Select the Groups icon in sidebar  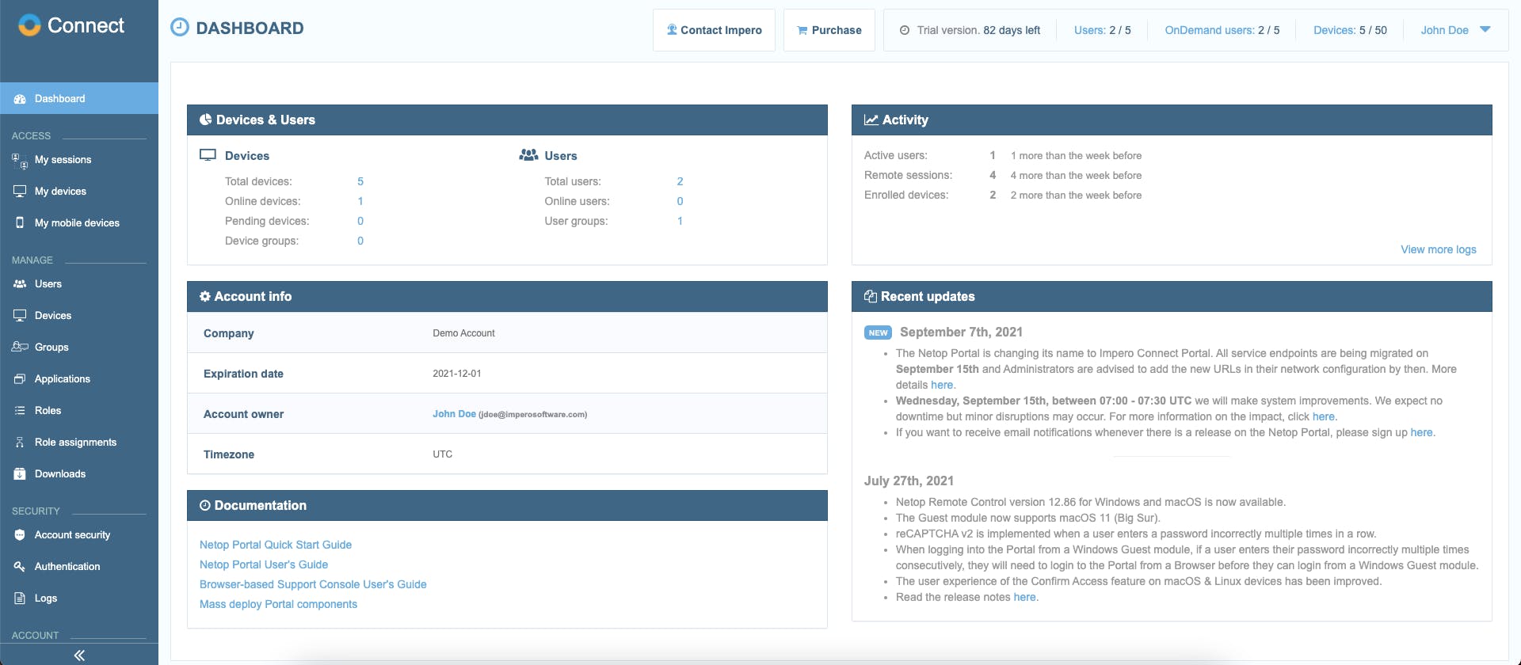[20, 347]
